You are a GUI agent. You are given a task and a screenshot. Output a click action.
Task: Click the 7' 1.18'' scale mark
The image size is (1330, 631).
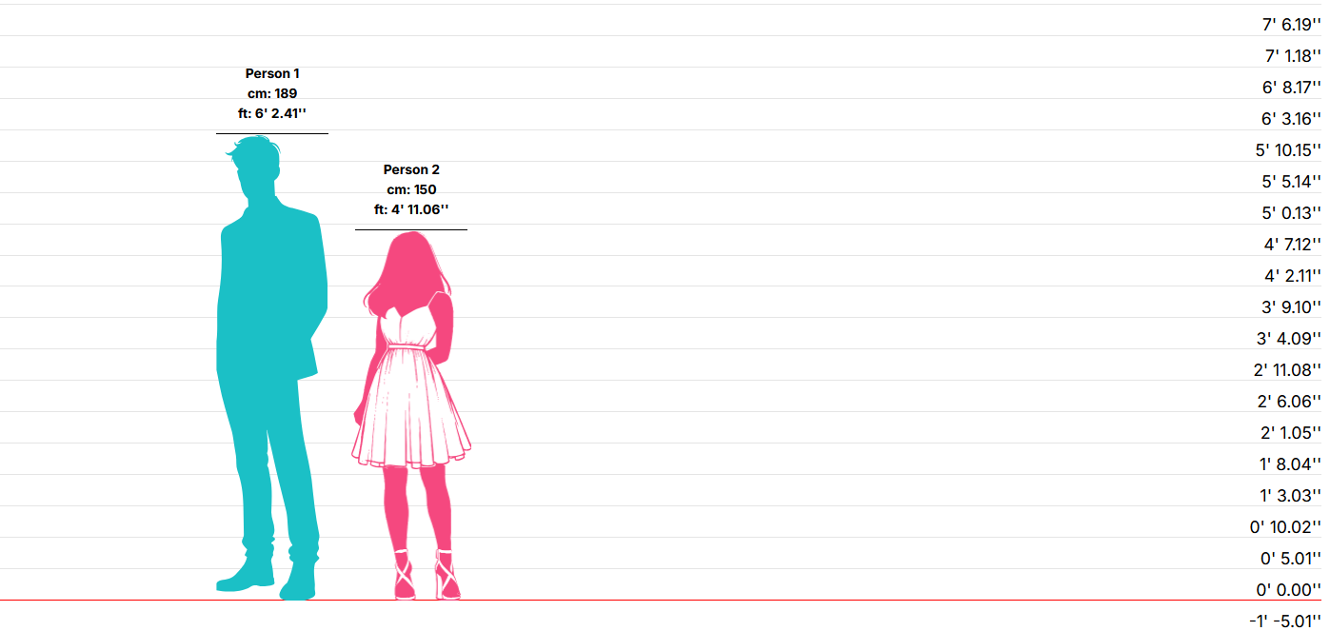click(1293, 56)
